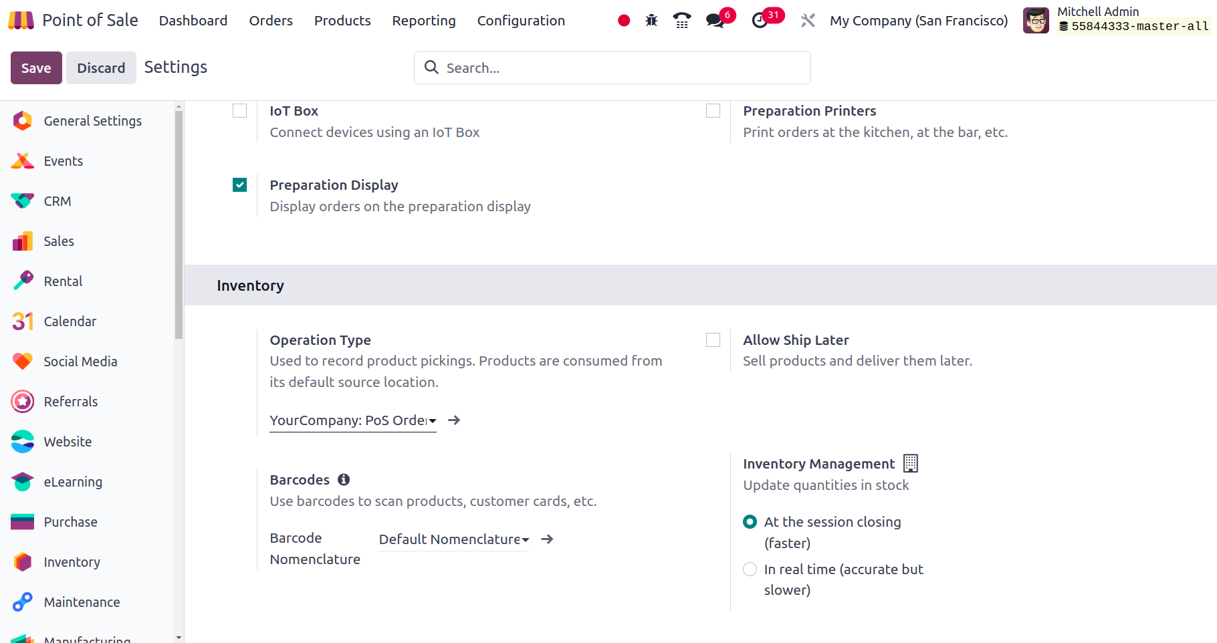This screenshot has width=1217, height=643.
Task: Click the Barcodes info icon
Action: [344, 480]
